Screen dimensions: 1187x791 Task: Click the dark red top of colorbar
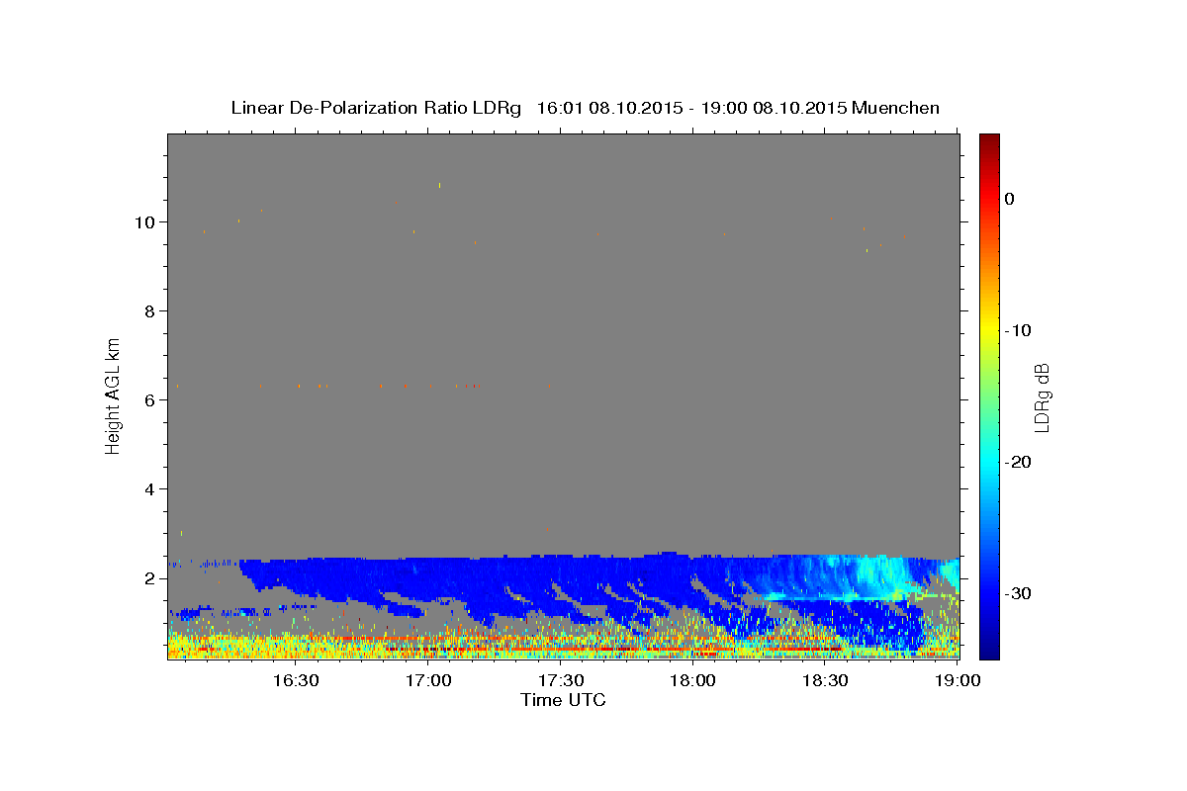pos(989,143)
